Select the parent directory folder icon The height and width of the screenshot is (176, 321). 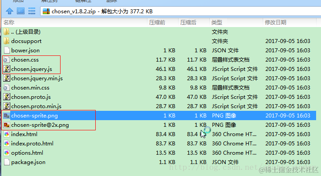coord(6,31)
